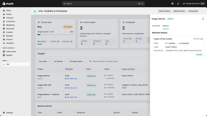Click the Current plan card icon

coord(39,22)
